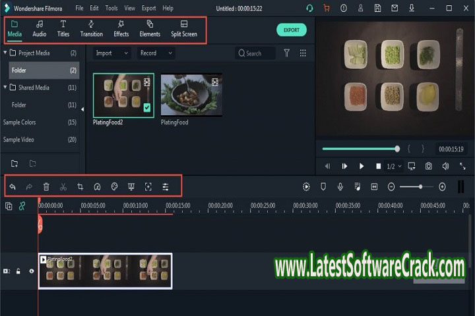Image resolution: width=475 pixels, height=316 pixels.
Task: Open the Record dropdown
Action: [x=156, y=53]
